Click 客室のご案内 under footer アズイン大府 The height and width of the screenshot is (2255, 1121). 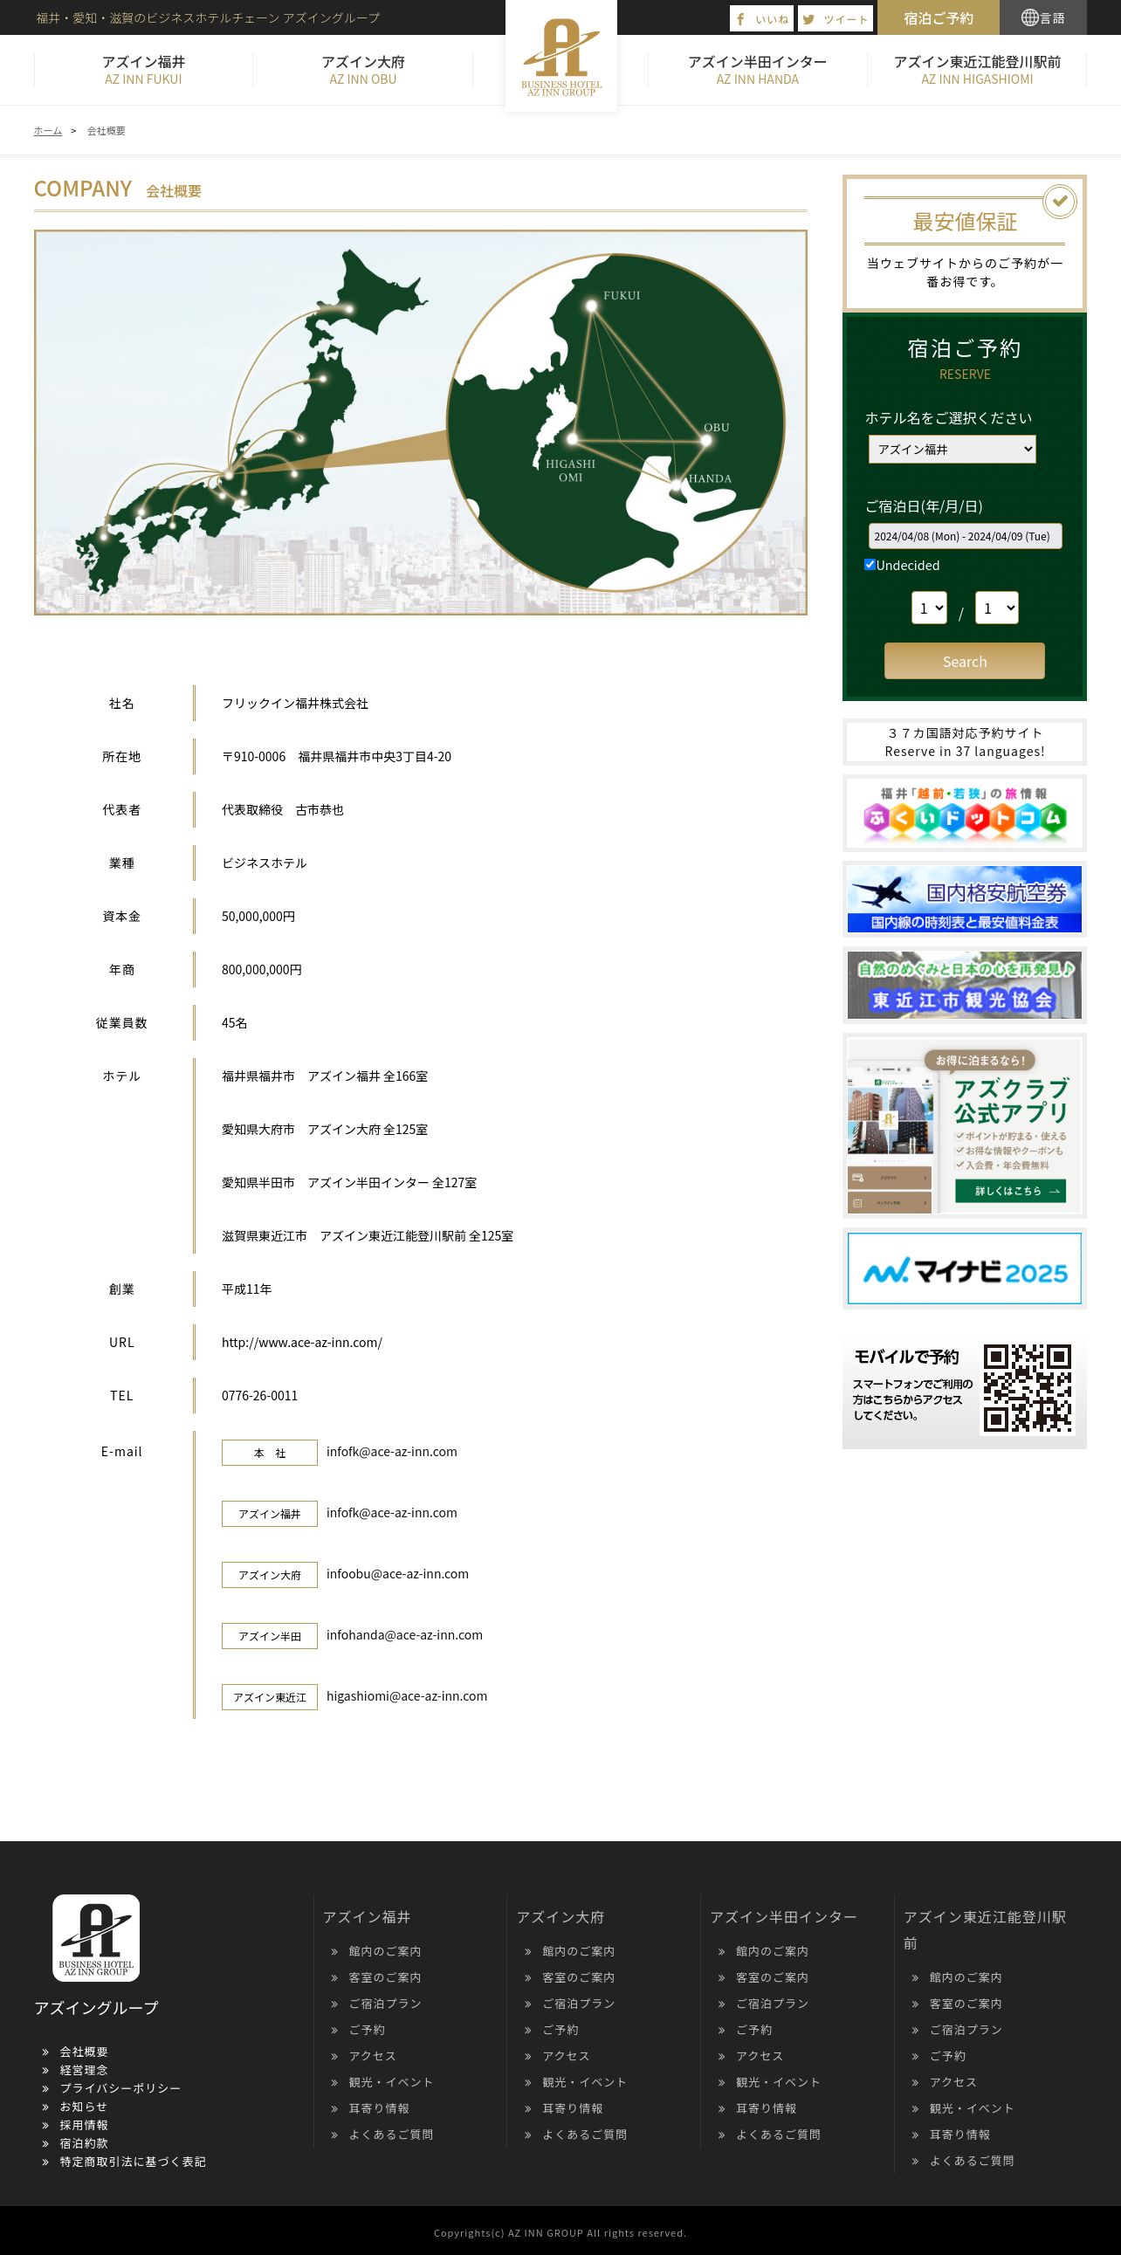(x=579, y=1977)
